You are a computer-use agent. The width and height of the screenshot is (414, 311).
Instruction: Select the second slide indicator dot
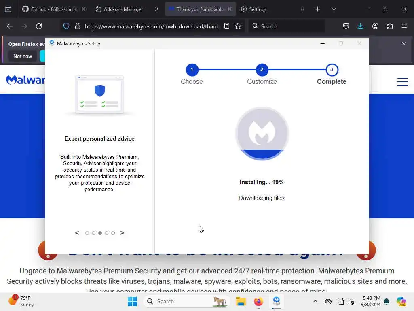(93, 233)
